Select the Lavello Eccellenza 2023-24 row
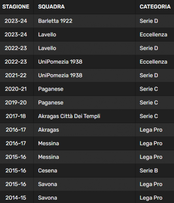174x203 pixels. pos(87,35)
